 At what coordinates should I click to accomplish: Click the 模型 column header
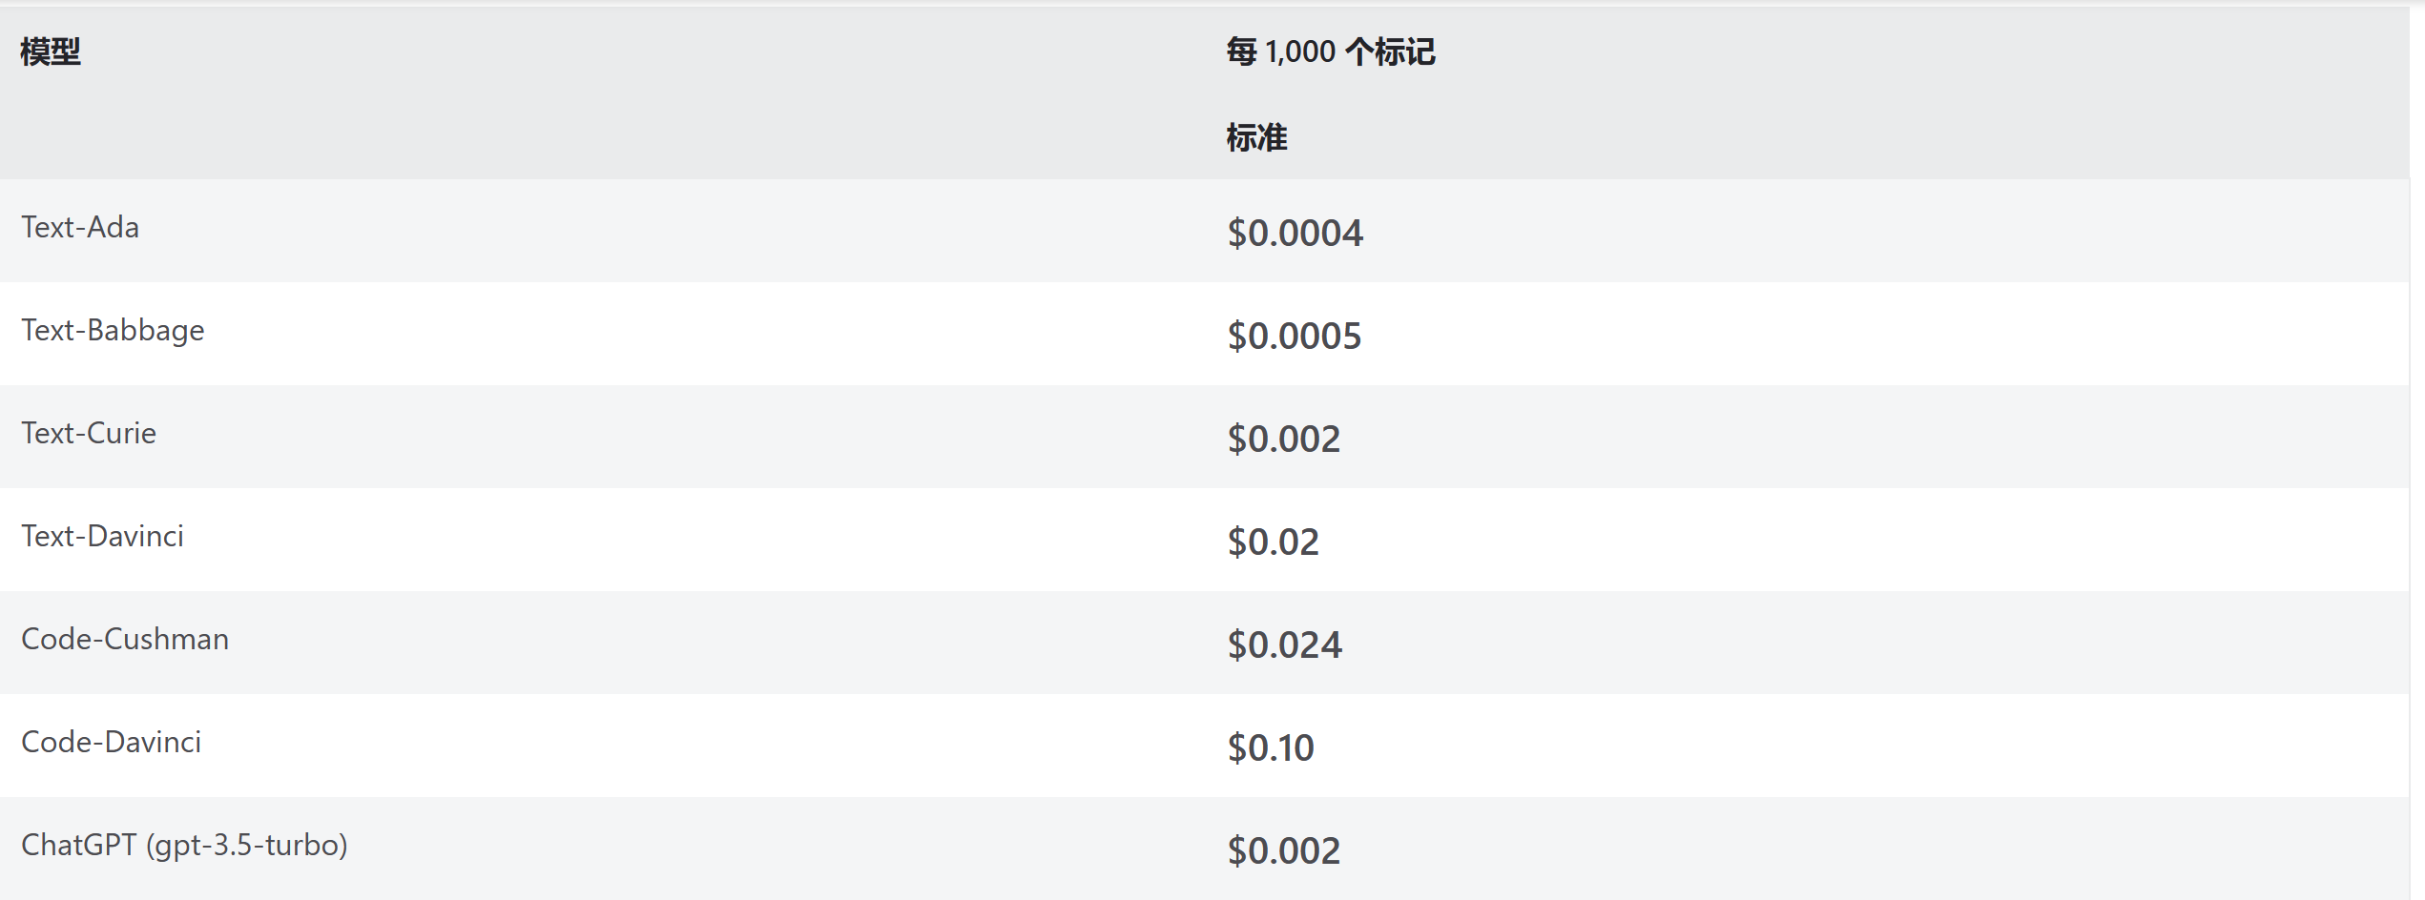point(51,51)
